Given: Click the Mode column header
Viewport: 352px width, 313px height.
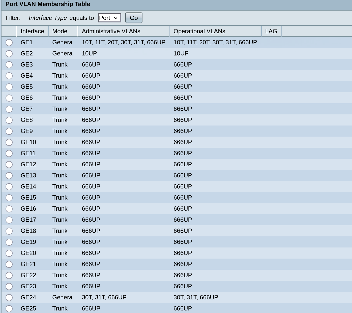Looking at the screenshot, I should point(60,31).
